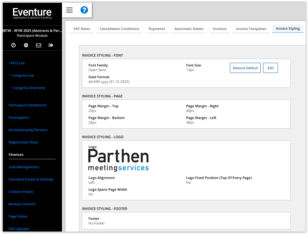Open Standard Emails & Settings
The height and width of the screenshot is (234, 308).
(31, 179)
